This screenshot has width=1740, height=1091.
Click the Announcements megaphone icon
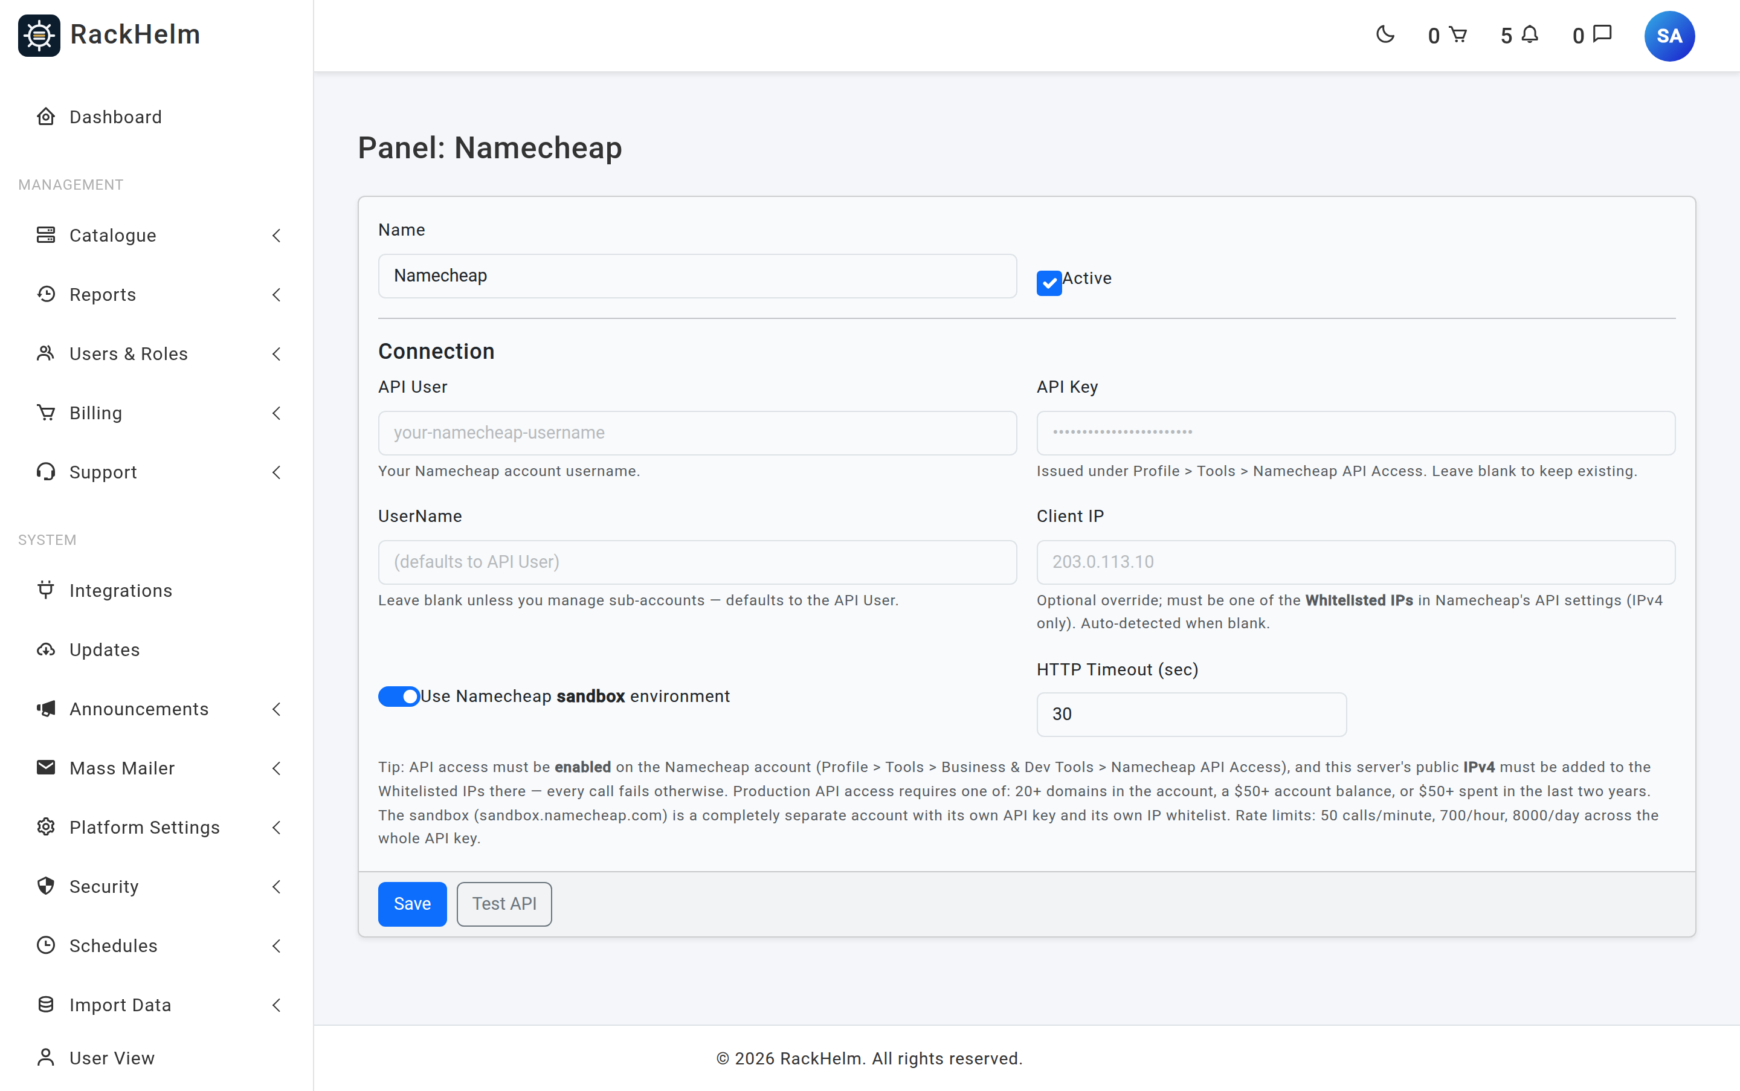point(46,709)
